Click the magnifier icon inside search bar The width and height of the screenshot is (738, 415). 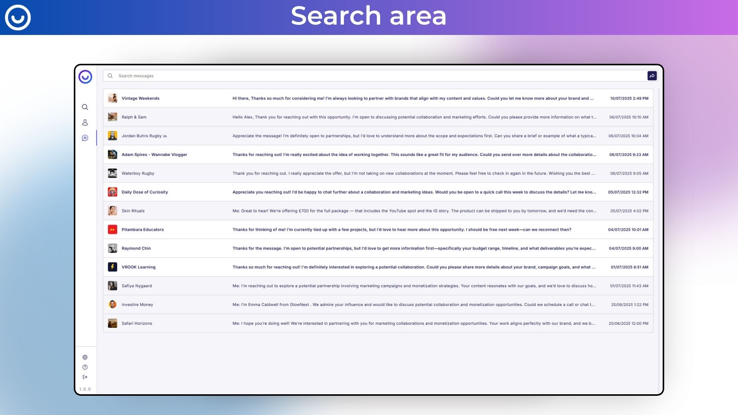click(x=110, y=76)
